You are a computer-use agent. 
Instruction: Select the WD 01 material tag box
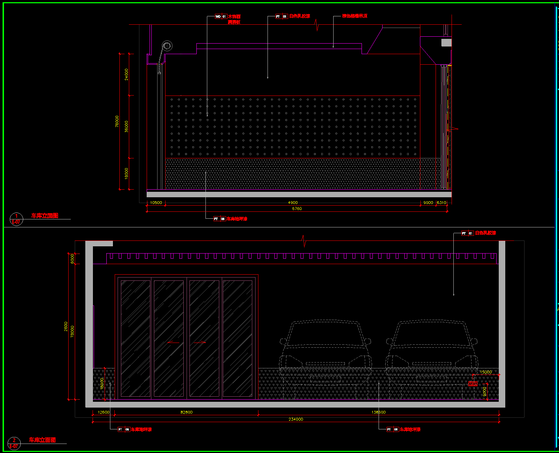tap(221, 17)
